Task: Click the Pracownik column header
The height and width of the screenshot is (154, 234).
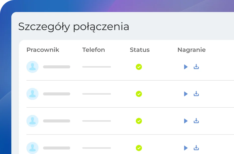Action: coord(43,50)
